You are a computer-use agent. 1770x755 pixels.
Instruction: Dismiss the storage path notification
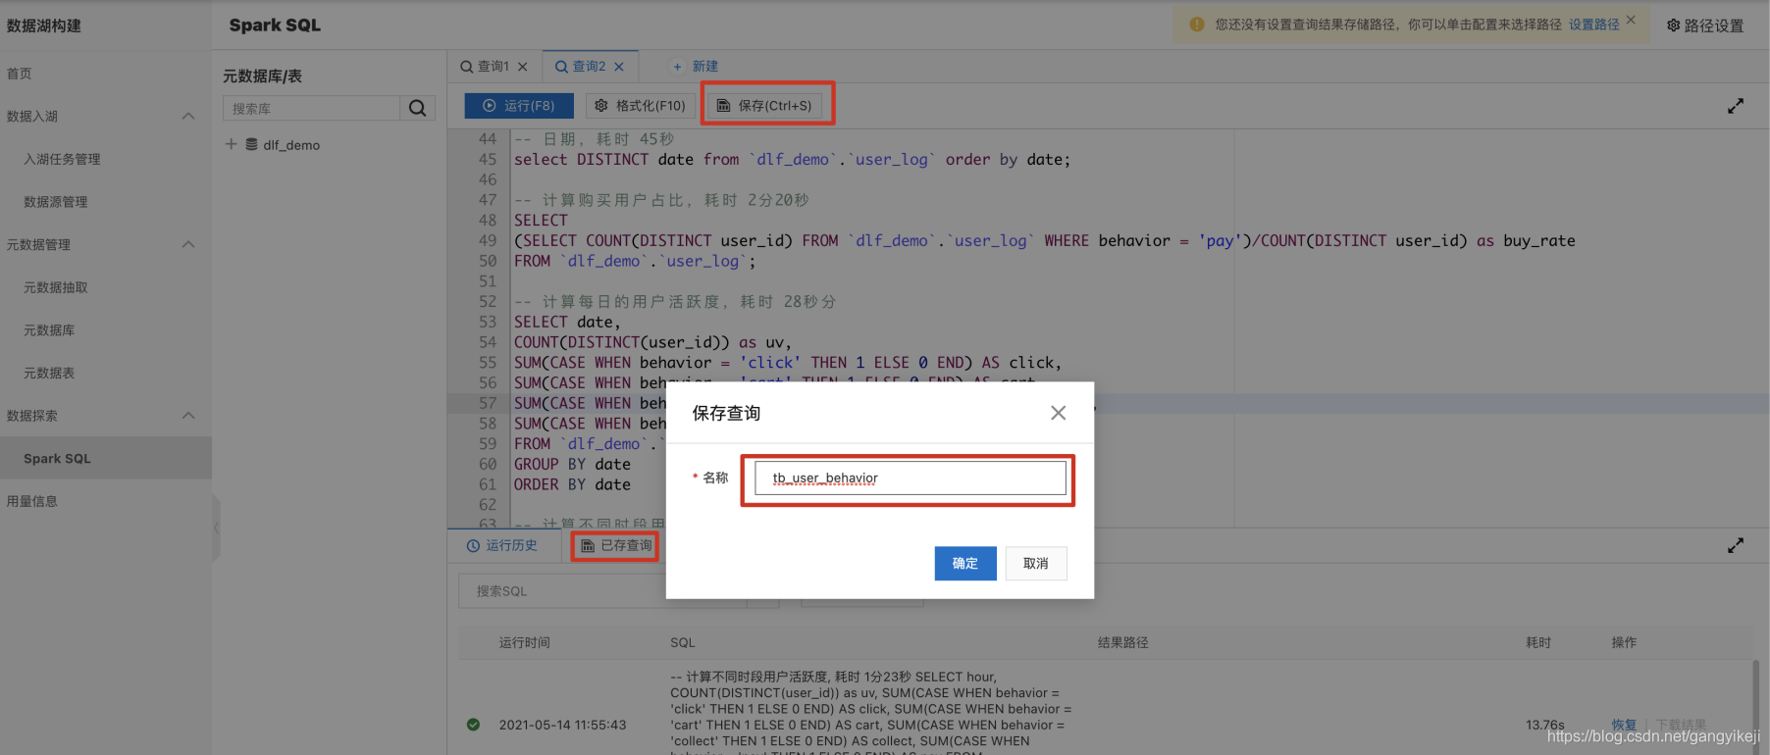[x=1631, y=20]
